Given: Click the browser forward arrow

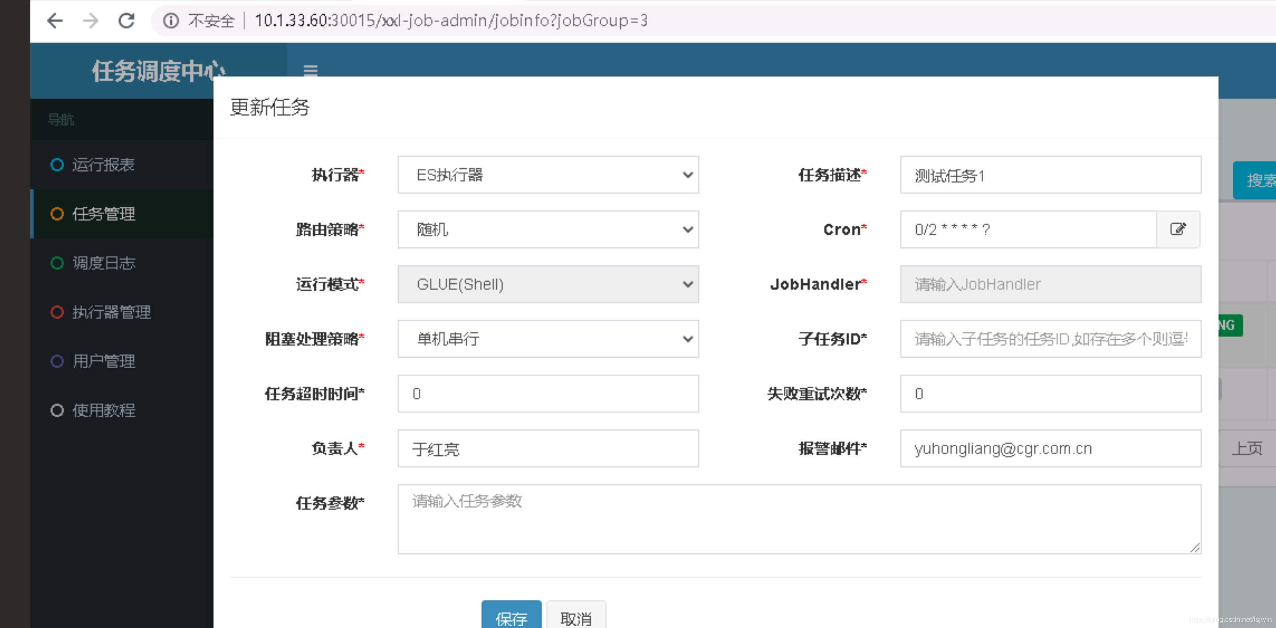Looking at the screenshot, I should (x=91, y=21).
